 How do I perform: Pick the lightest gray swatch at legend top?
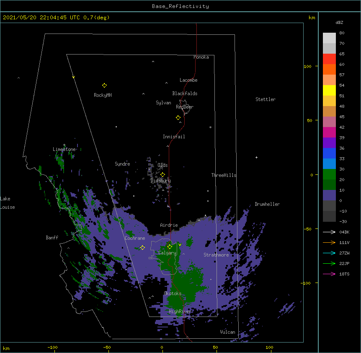[329, 38]
